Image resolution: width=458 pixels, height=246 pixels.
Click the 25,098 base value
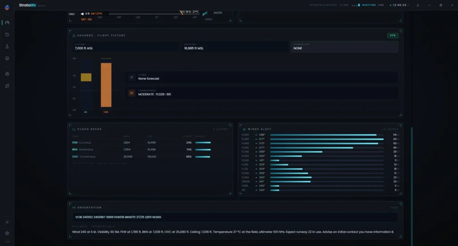[127, 157]
